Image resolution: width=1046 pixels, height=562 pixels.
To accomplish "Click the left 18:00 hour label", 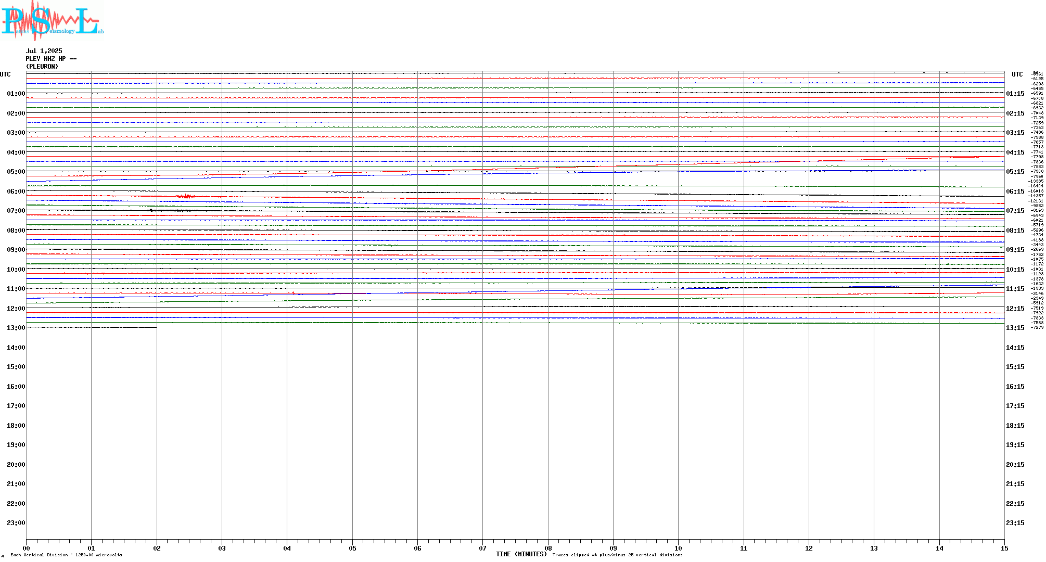I will (x=16, y=426).
